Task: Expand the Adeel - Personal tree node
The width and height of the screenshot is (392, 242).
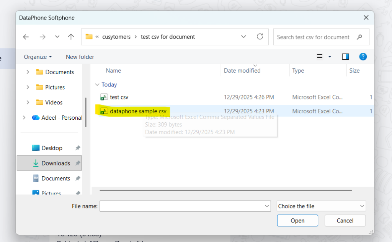Action: coord(24,118)
